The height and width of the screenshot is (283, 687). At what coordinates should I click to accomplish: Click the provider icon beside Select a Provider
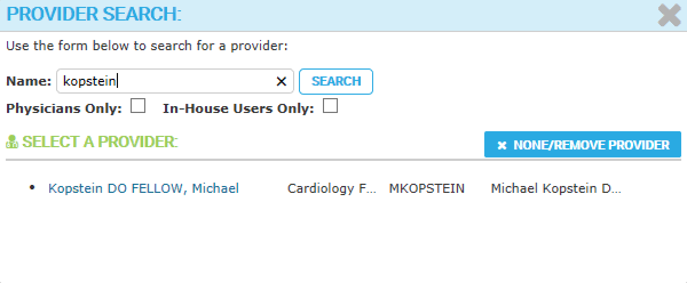point(12,142)
